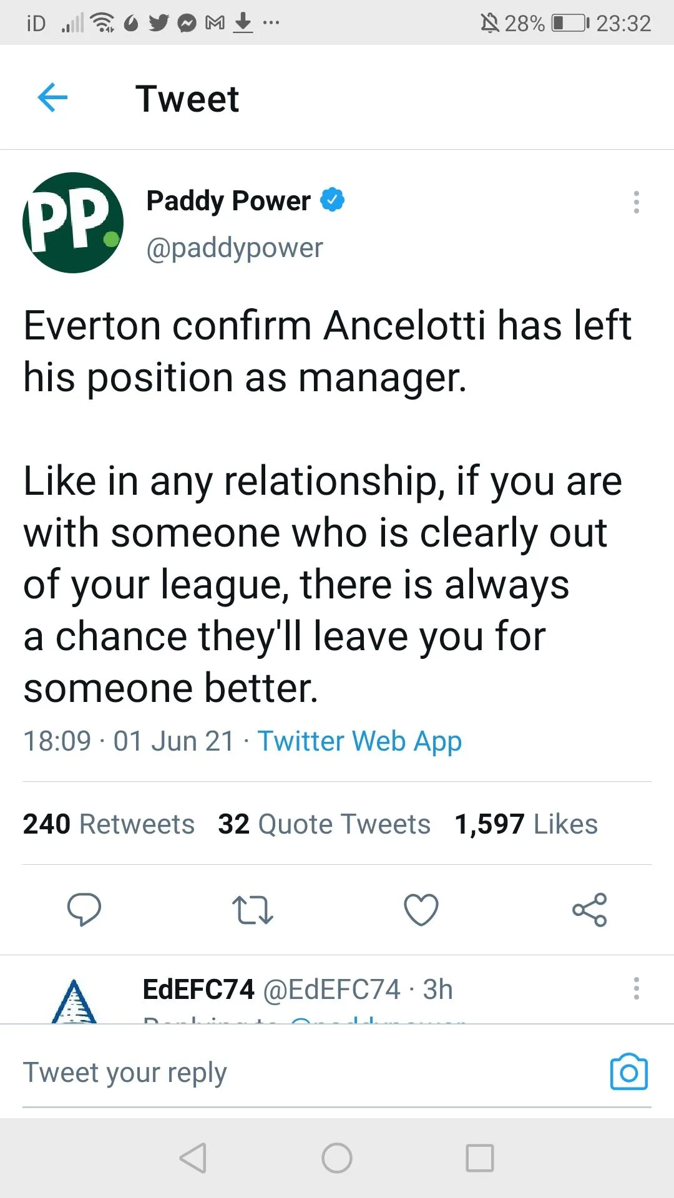The width and height of the screenshot is (674, 1198).
Task: Open EdEFC74 reply's three-dot menu
Action: pyautogui.click(x=636, y=988)
